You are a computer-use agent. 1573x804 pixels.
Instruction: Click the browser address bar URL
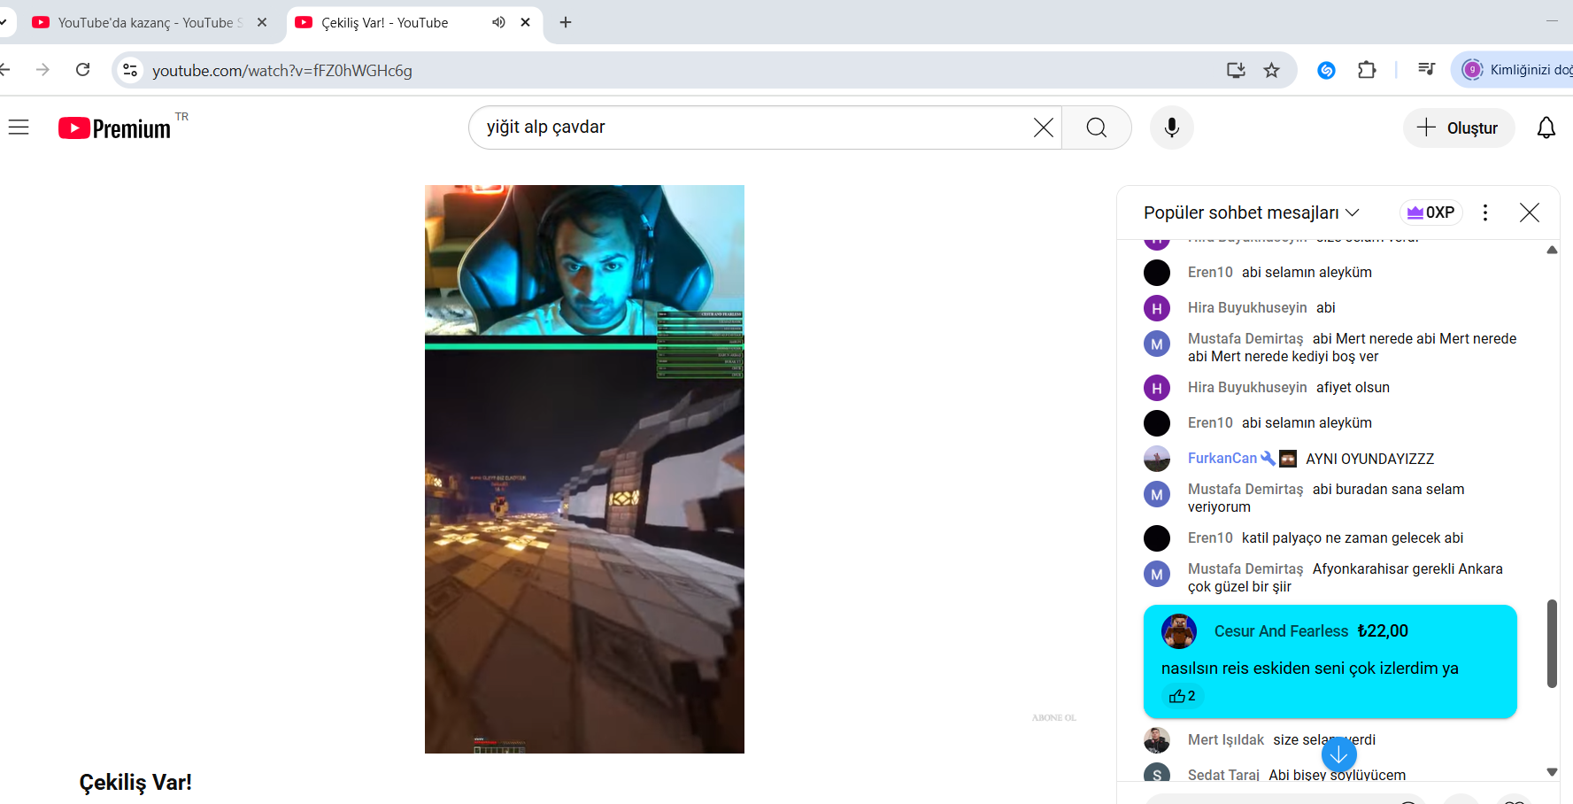point(282,71)
